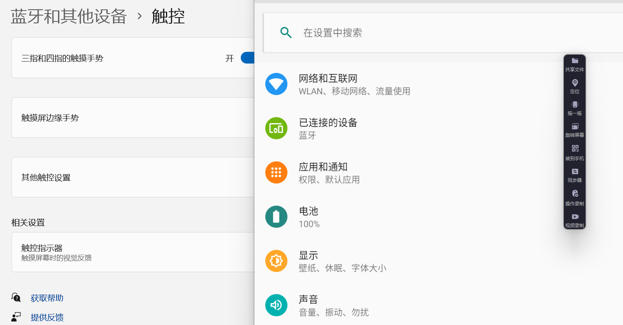Go back to 蓝牙和其他设备 breadcrumb
This screenshot has height=325, width=623.
[x=69, y=16]
